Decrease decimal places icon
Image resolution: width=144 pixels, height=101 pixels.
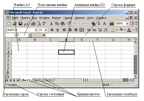pyautogui.click(x=106, y=30)
